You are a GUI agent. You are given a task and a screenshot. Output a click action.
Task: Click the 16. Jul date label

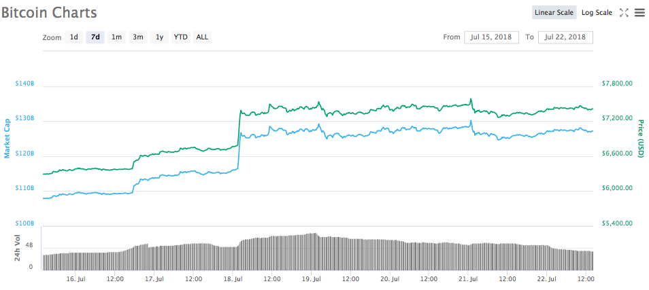point(76,279)
